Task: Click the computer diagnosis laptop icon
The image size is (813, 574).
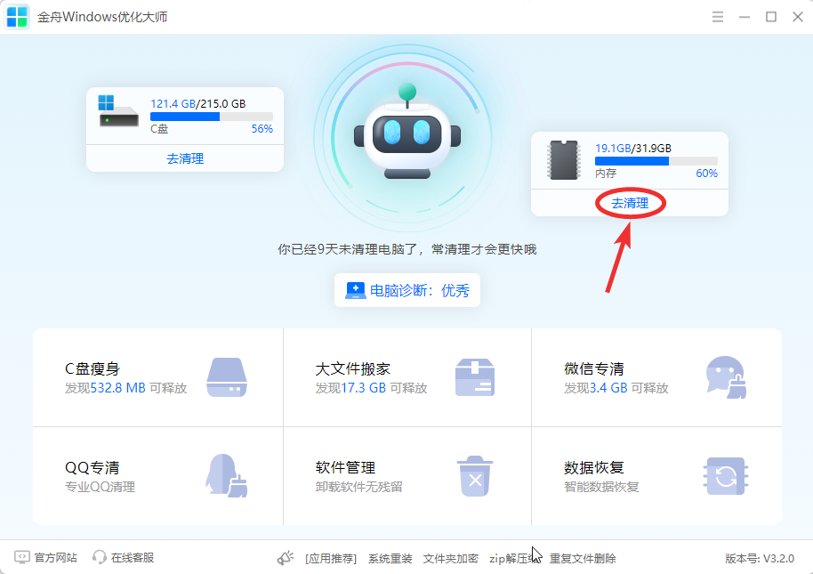Action: pyautogui.click(x=355, y=290)
